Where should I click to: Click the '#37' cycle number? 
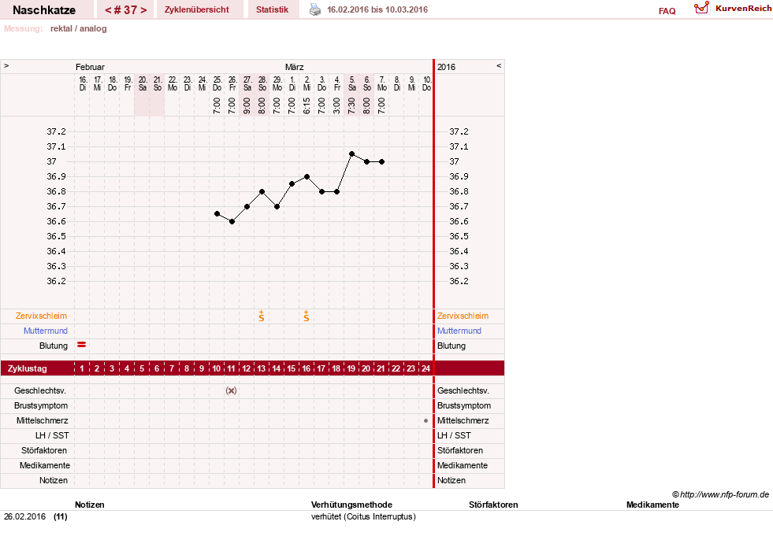pyautogui.click(x=126, y=10)
